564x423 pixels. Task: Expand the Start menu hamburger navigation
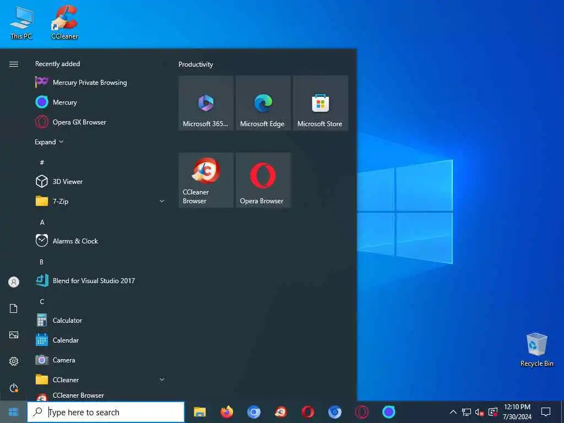tap(14, 64)
